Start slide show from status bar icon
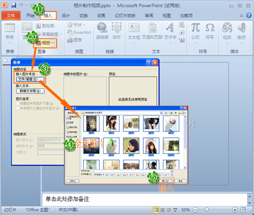The image size is (254, 215). click(175, 210)
